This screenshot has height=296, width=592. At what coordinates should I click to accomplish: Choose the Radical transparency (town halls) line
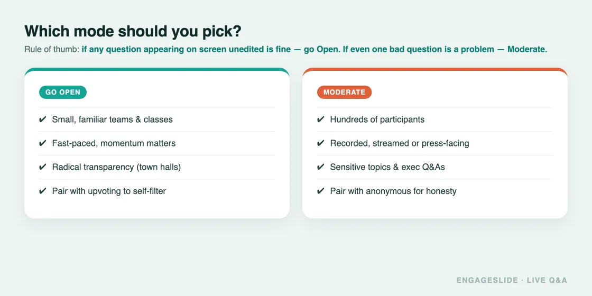pos(116,167)
